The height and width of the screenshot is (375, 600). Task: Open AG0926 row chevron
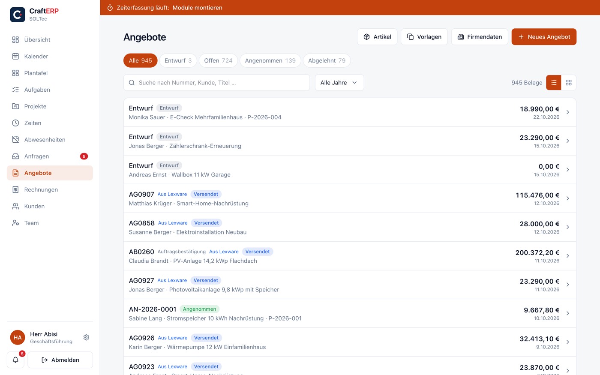point(568,342)
